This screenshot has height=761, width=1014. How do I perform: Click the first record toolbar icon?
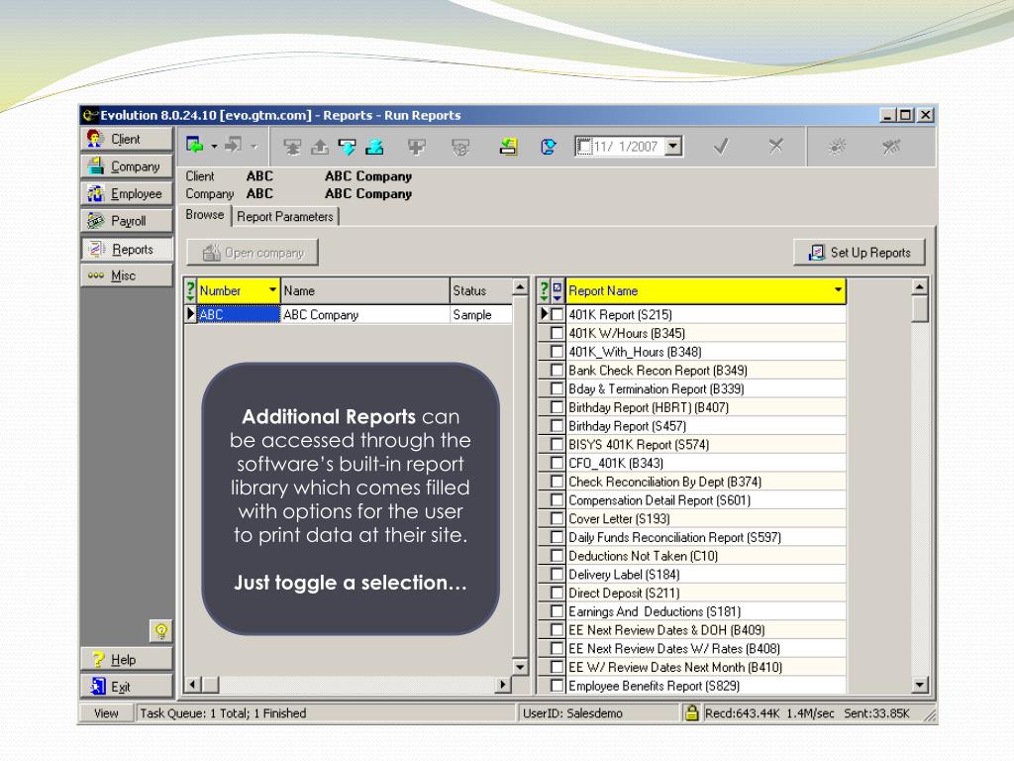point(292,148)
